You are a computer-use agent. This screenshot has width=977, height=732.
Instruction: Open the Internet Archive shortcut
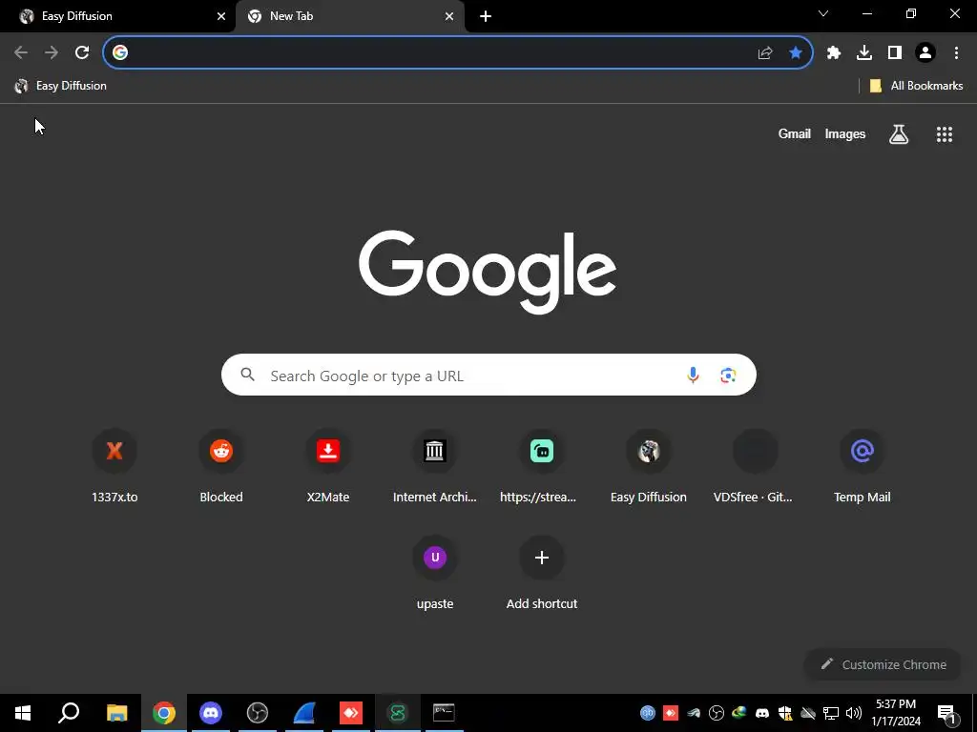tap(435, 465)
